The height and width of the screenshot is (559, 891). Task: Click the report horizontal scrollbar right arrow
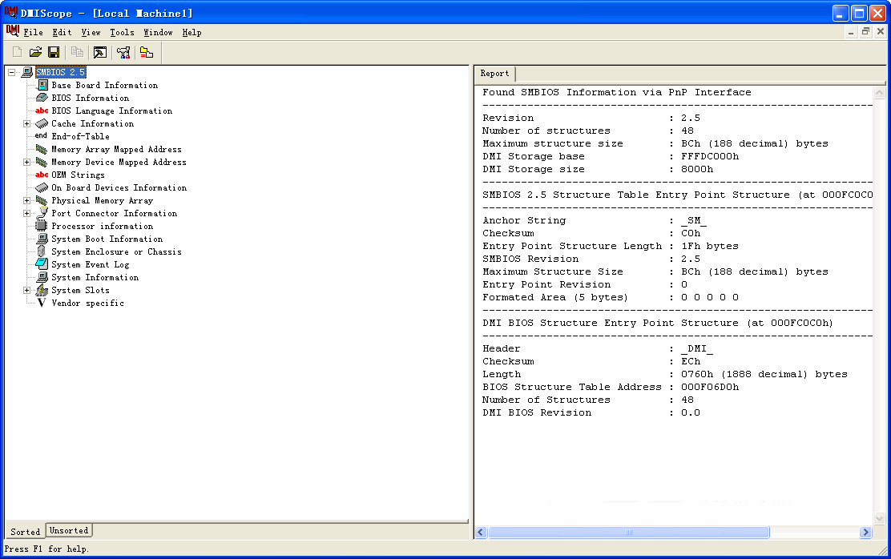tap(865, 533)
